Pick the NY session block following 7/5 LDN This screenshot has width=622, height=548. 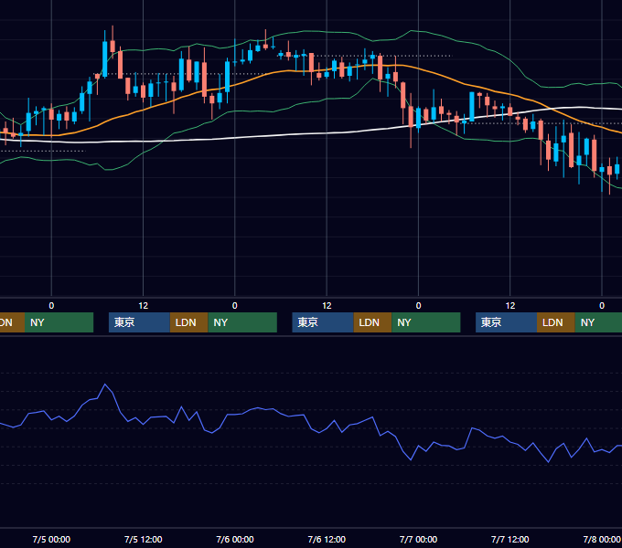pyautogui.click(x=242, y=322)
